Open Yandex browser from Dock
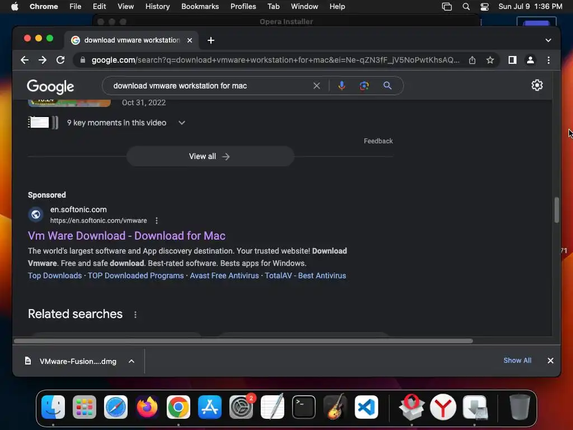 pyautogui.click(x=443, y=407)
